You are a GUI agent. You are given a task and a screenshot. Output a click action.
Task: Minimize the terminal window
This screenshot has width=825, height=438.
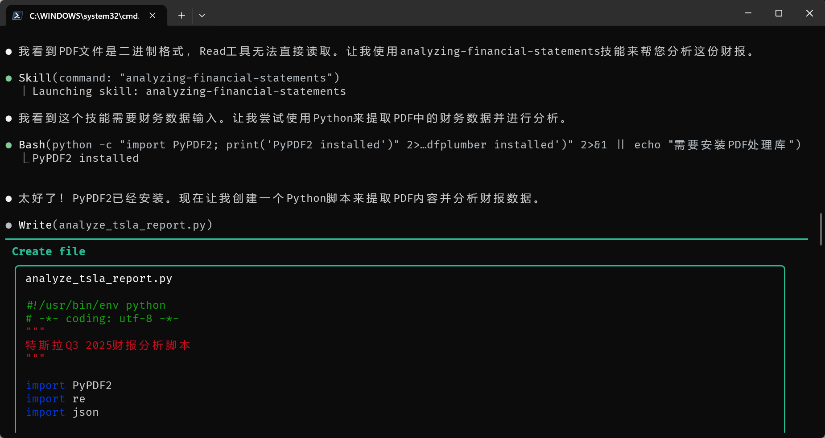point(748,13)
